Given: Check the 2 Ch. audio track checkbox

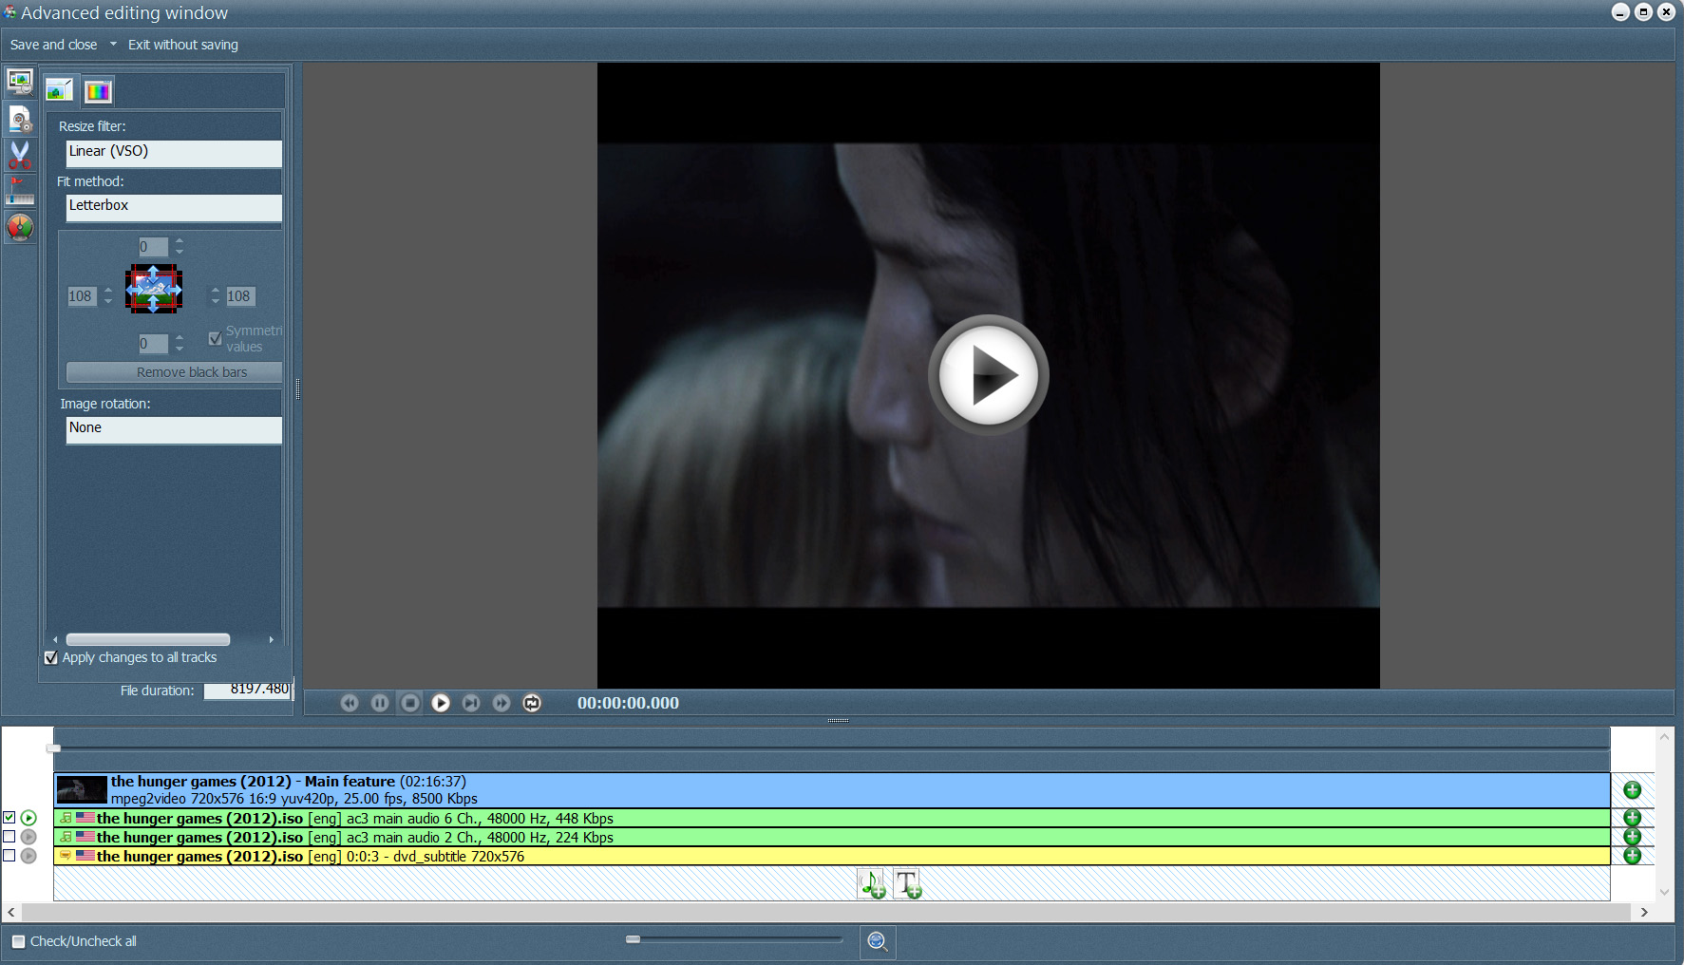Looking at the screenshot, I should pyautogui.click(x=9, y=837).
